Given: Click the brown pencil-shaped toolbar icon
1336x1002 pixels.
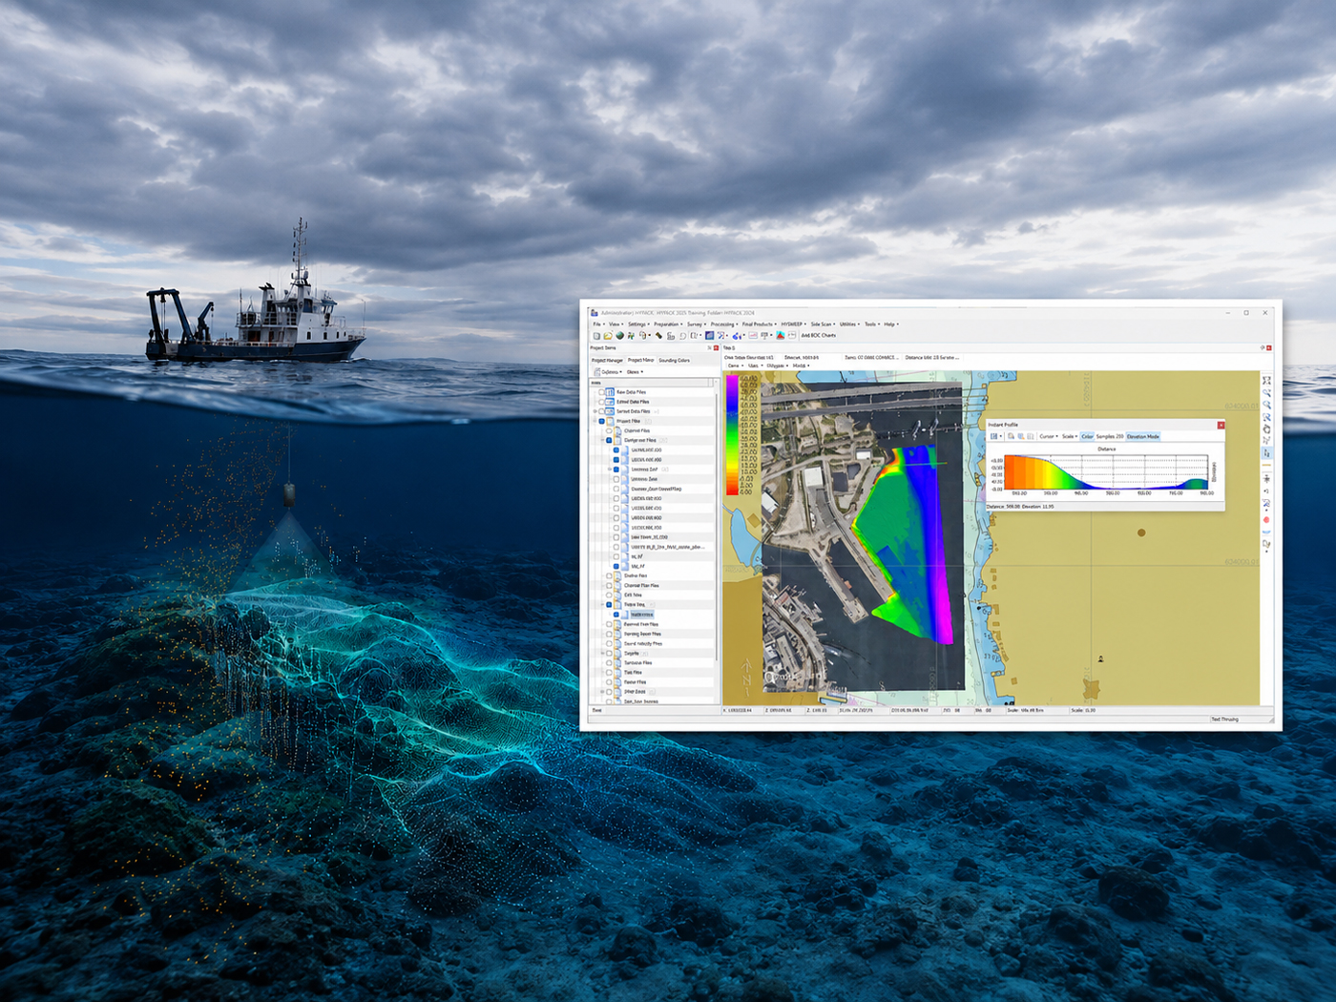Looking at the screenshot, I should pyautogui.click(x=658, y=336).
